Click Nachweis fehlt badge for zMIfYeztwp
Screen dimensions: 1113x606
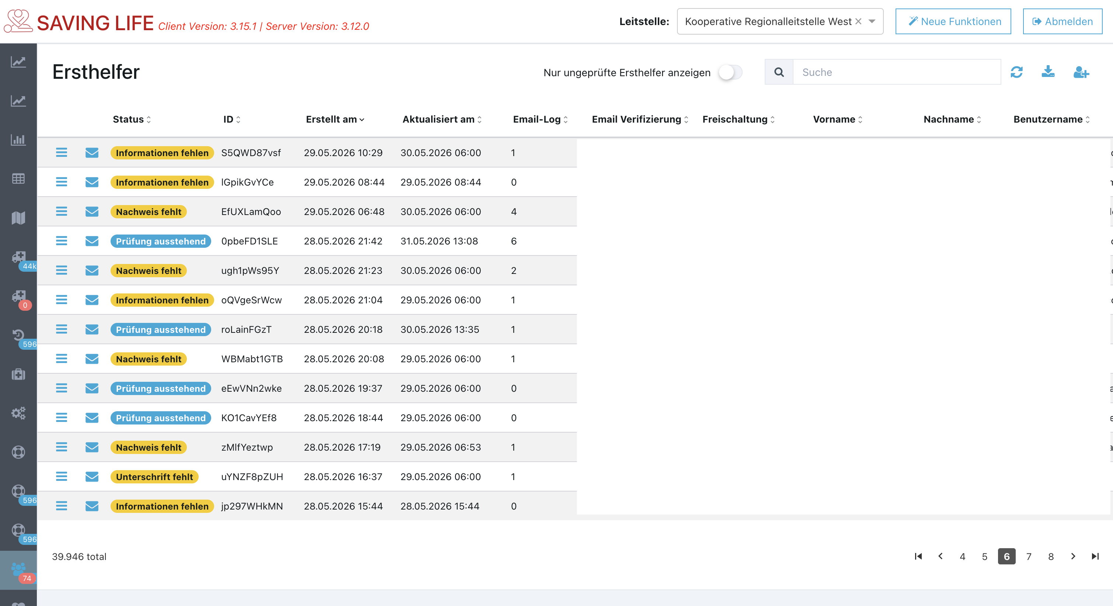[149, 447]
